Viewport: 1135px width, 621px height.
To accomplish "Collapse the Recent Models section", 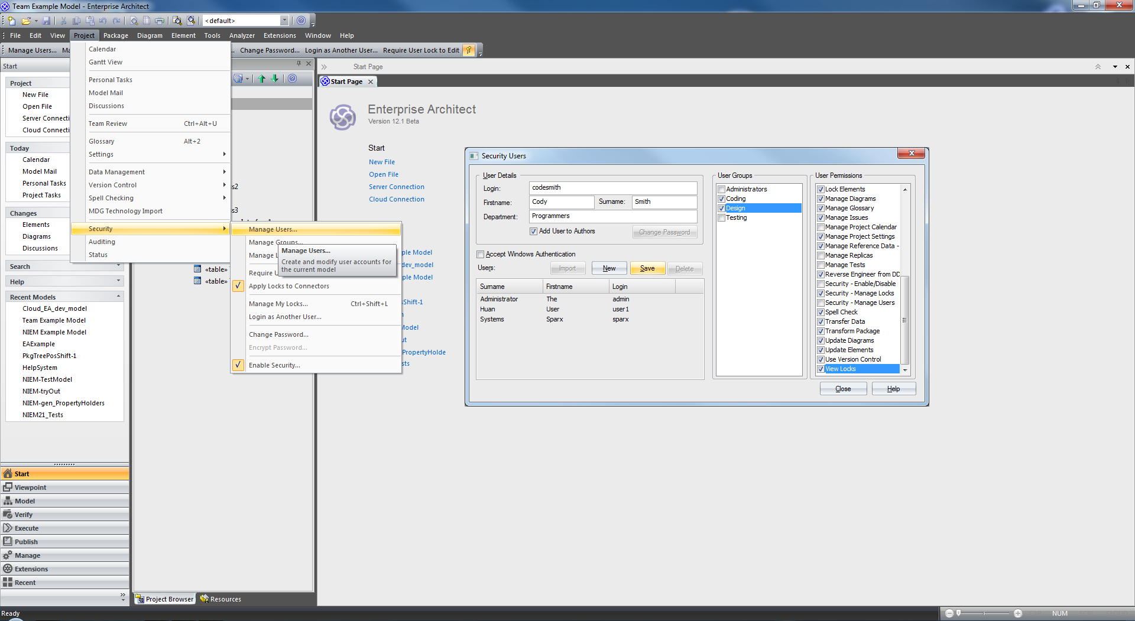I will [x=118, y=297].
